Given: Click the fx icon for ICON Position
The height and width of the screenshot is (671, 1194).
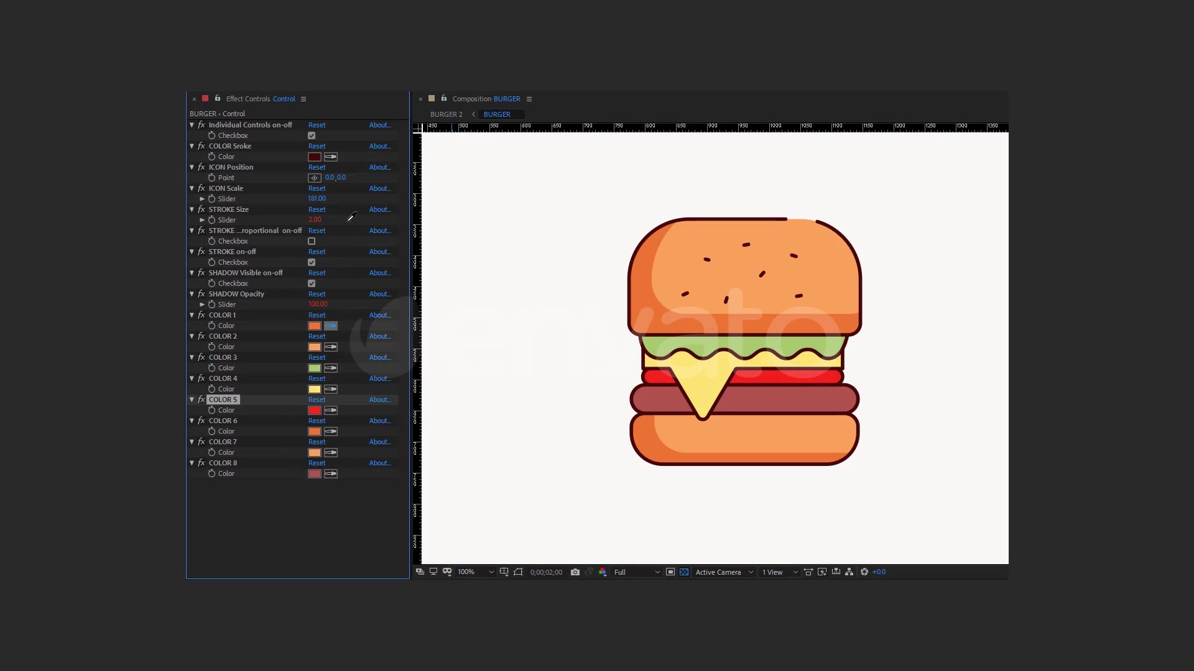Looking at the screenshot, I should (201, 167).
